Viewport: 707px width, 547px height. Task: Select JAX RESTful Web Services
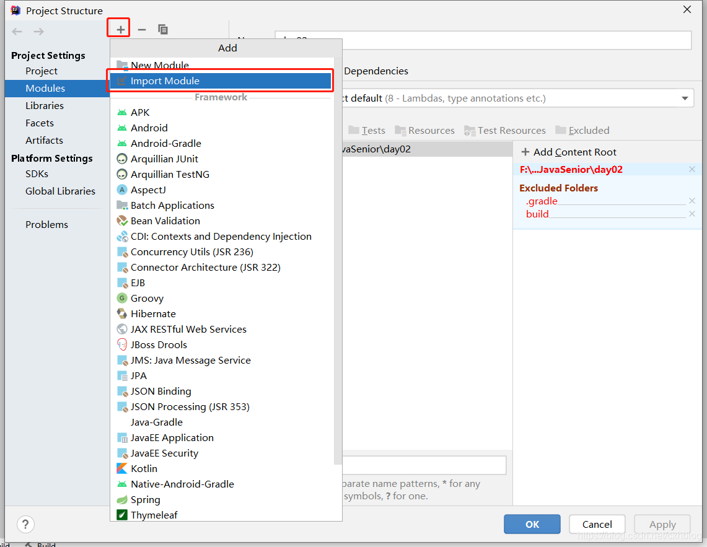(222, 329)
